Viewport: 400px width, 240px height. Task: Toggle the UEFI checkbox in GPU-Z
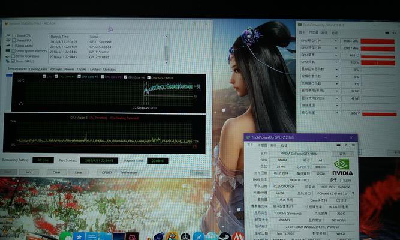tap(342, 180)
